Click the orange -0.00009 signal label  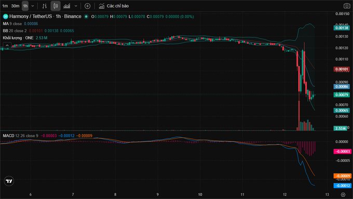point(342,176)
